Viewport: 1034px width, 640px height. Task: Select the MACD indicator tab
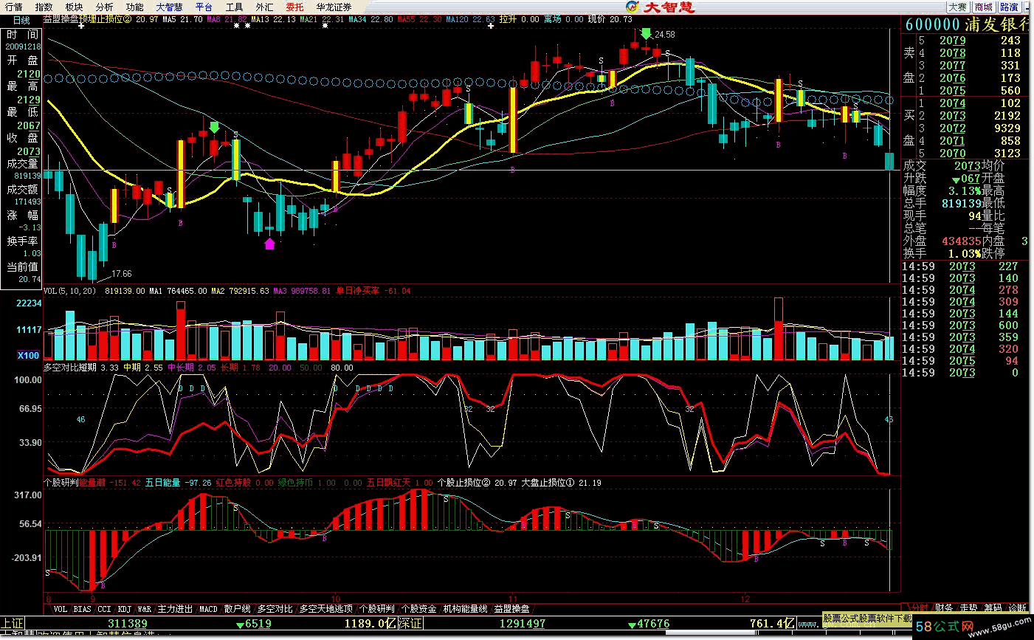[x=208, y=609]
